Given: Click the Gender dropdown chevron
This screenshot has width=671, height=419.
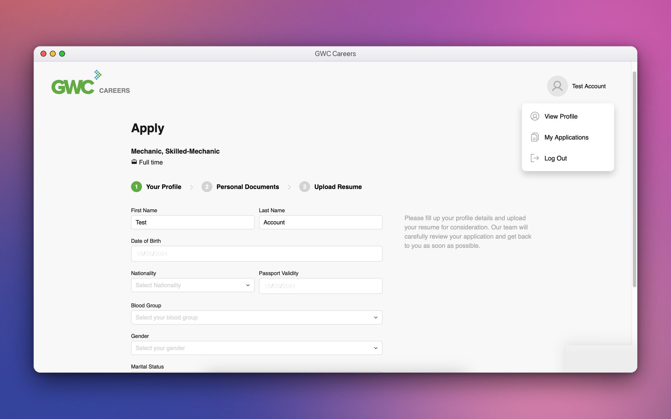Looking at the screenshot, I should pyautogui.click(x=376, y=348).
